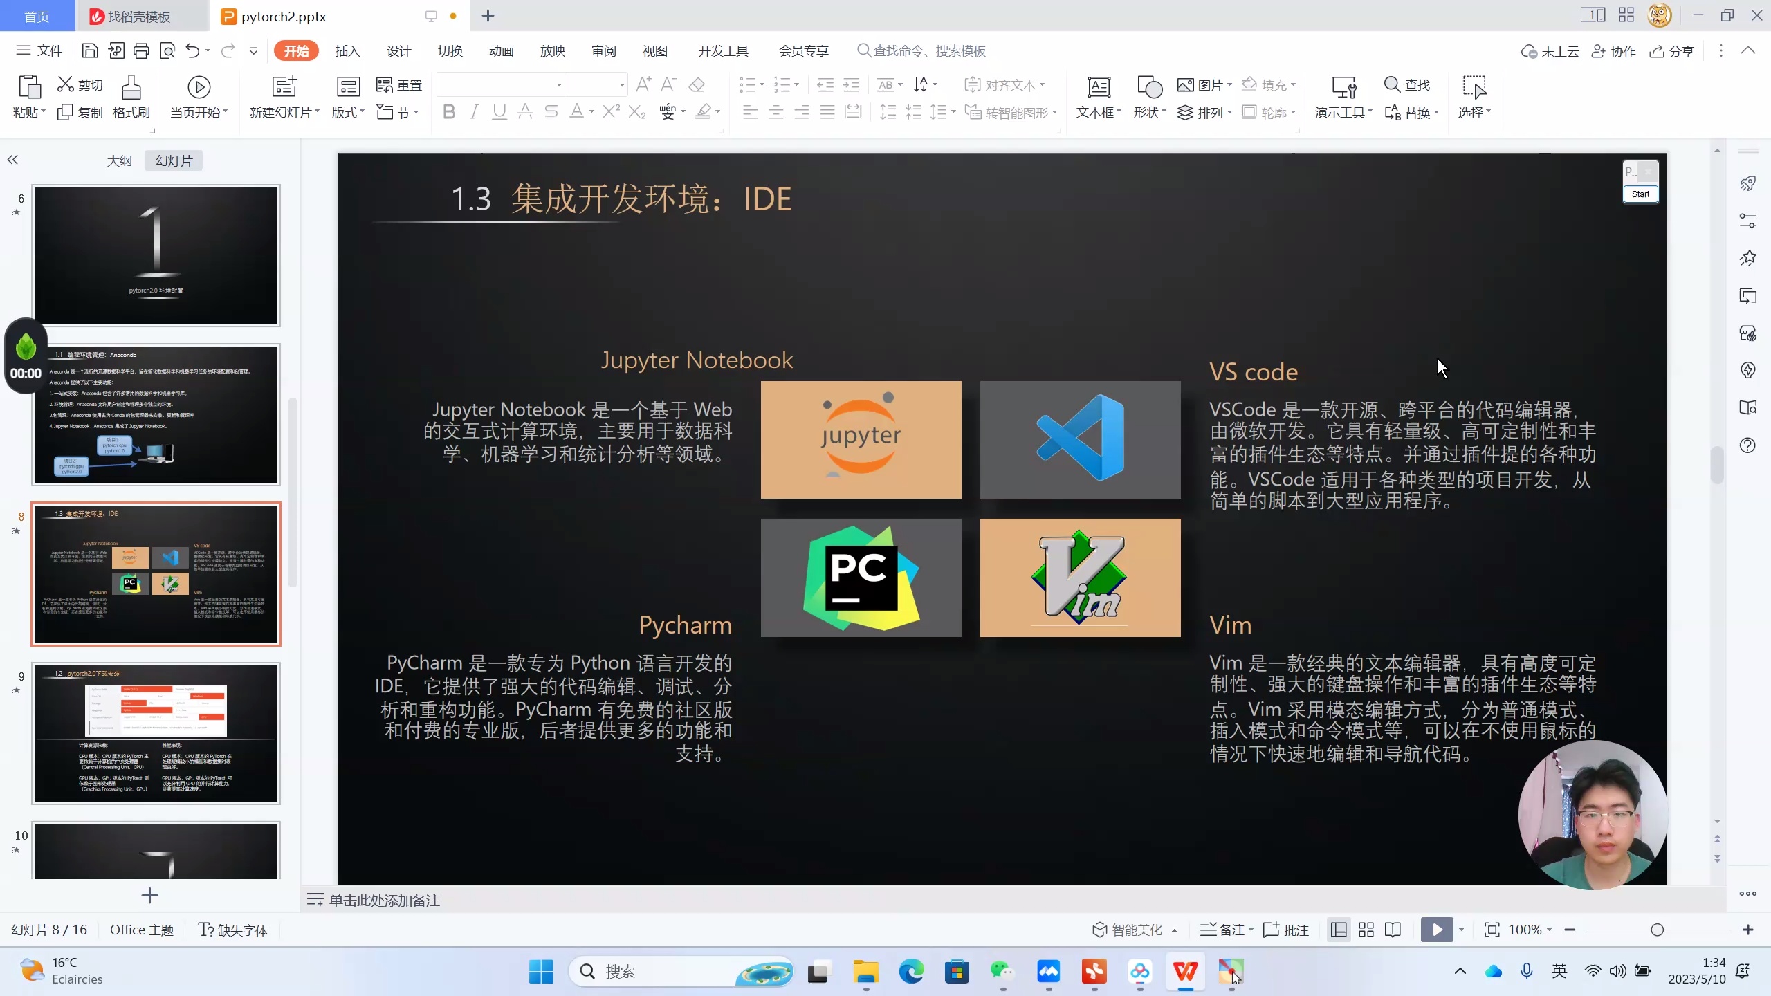This screenshot has height=996, width=1771.
Task: Open WeChat from the taskbar
Action: click(1002, 972)
